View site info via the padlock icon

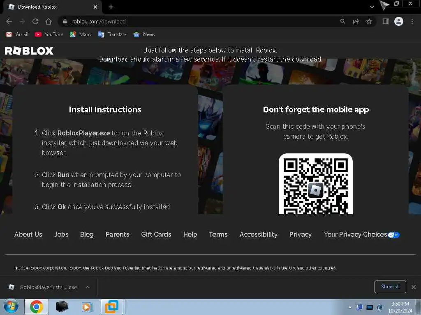tap(65, 21)
